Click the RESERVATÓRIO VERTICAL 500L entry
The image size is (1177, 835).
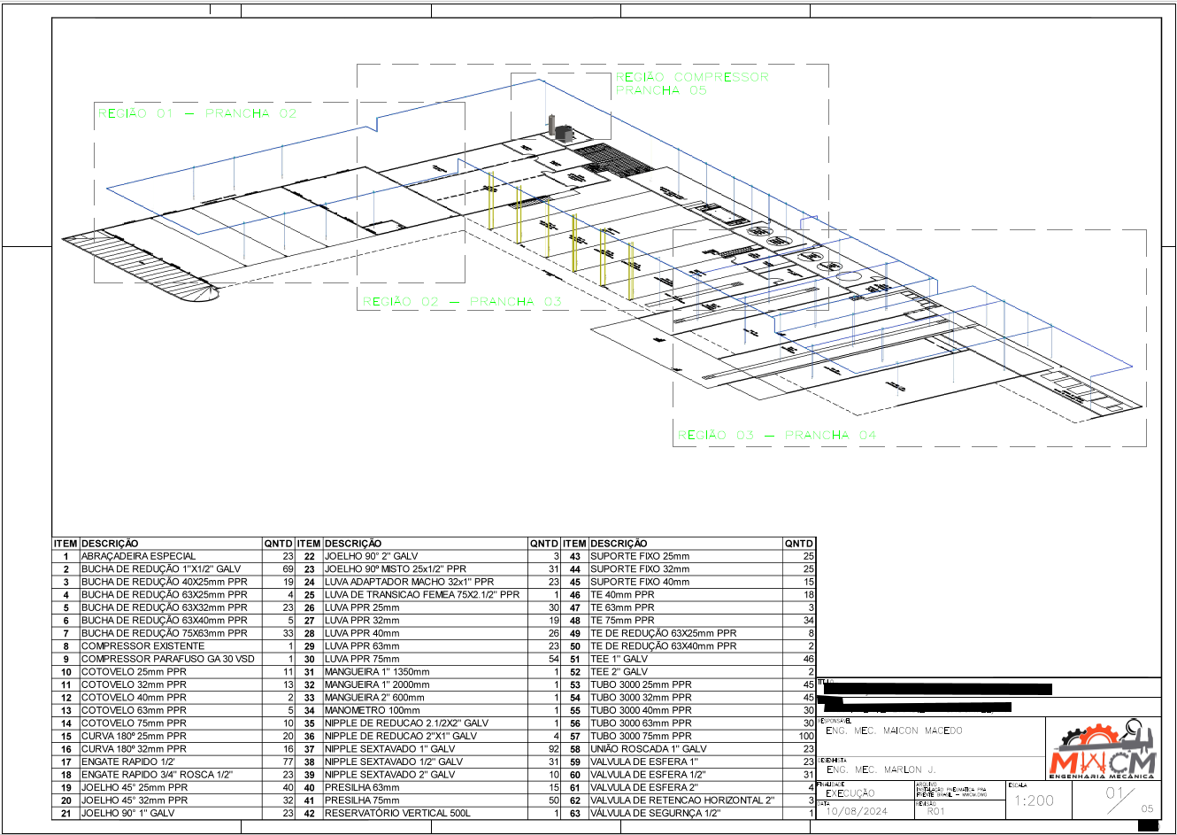(396, 813)
